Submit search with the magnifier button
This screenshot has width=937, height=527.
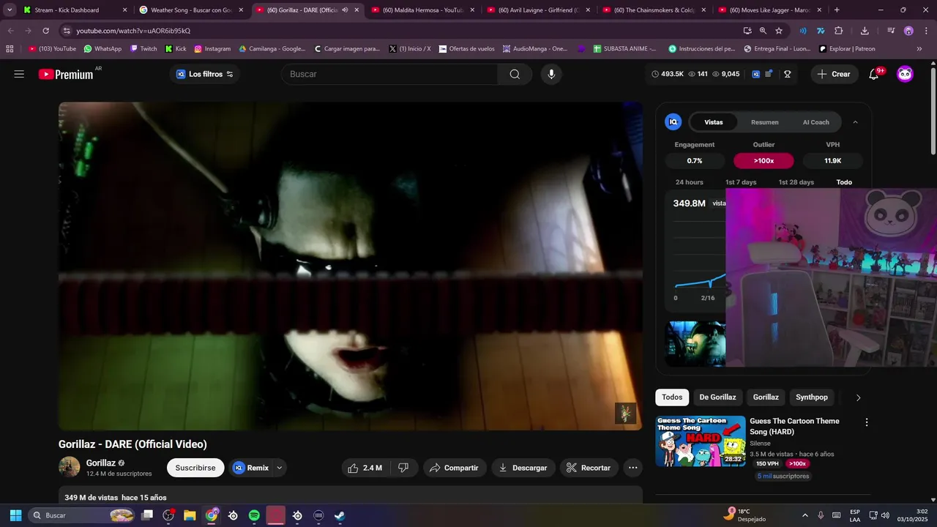point(515,74)
